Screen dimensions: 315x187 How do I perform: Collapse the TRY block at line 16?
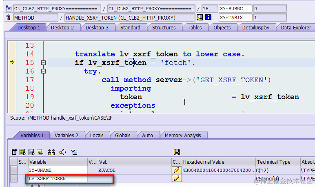click(43, 71)
